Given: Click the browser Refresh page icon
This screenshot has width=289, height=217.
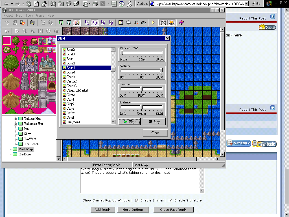Looking at the screenshot, I should [36, 3].
